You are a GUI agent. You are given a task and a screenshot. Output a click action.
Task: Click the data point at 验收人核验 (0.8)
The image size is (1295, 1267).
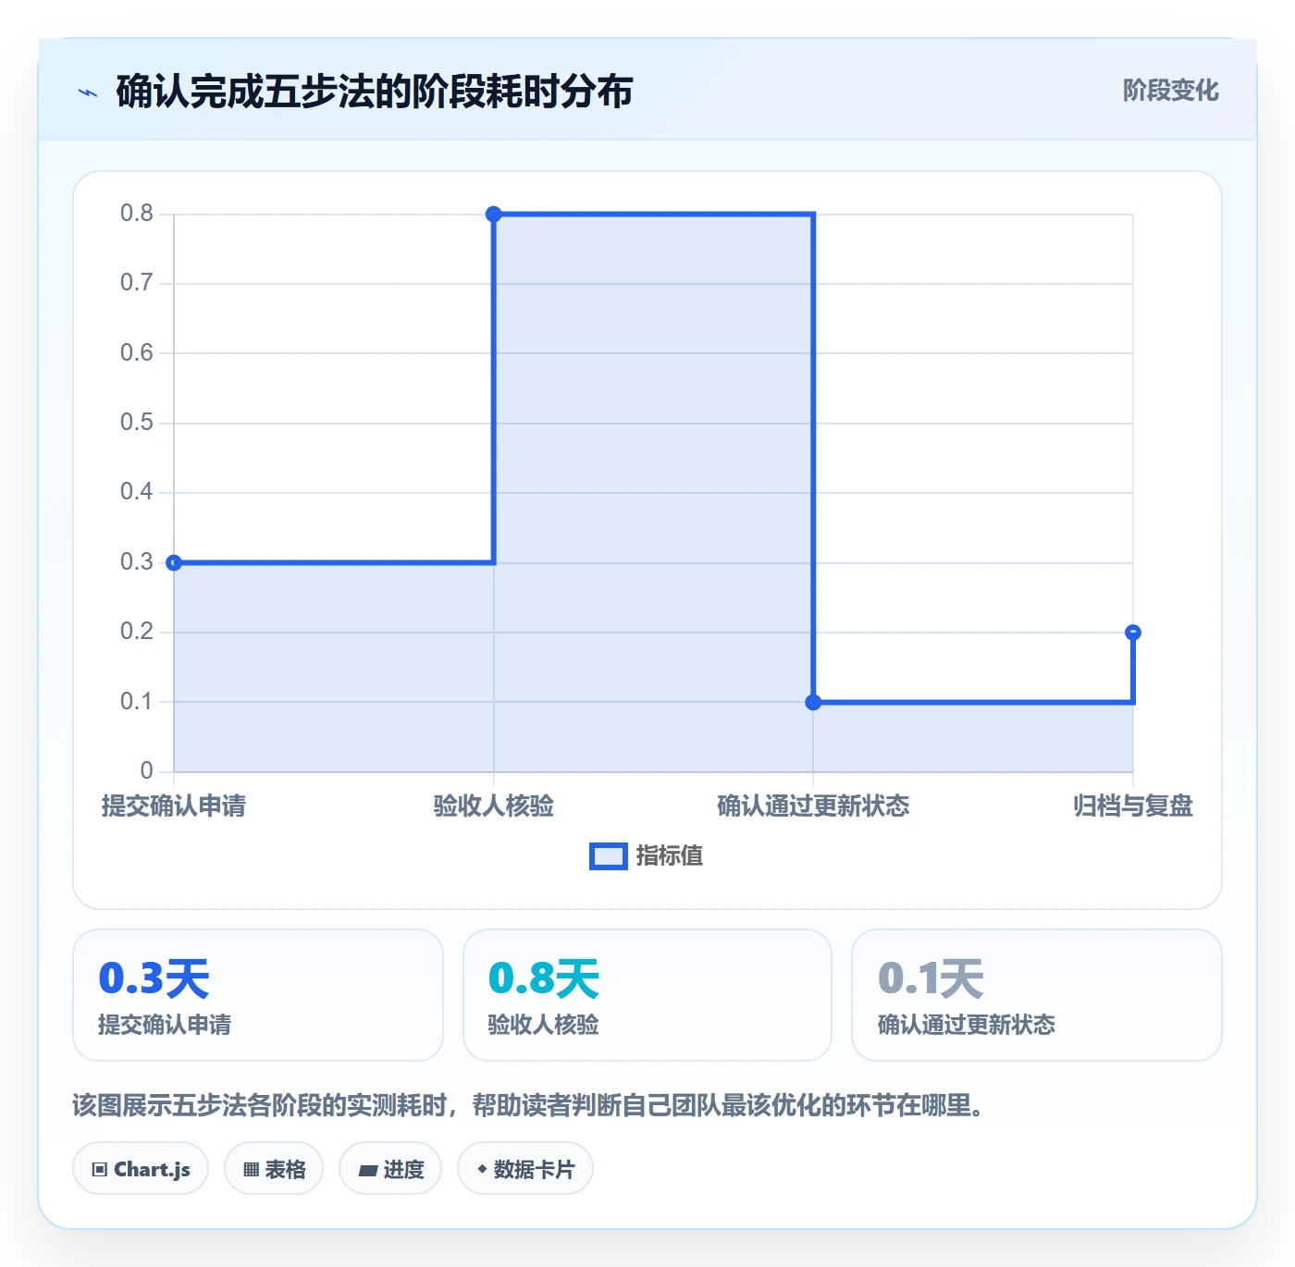pos(494,215)
